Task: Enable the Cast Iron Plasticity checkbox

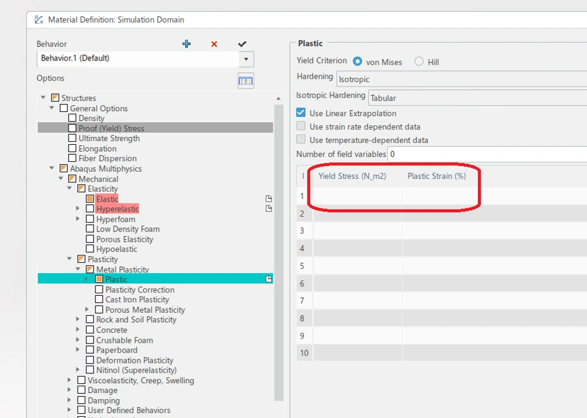Action: [99, 299]
